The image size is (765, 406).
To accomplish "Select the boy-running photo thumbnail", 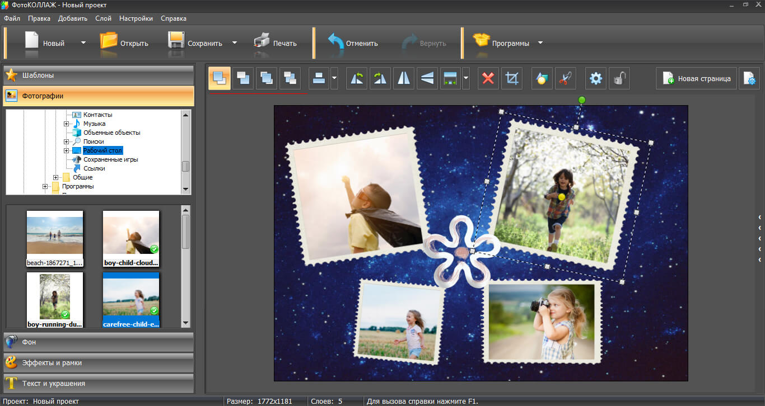I will click(55, 300).
